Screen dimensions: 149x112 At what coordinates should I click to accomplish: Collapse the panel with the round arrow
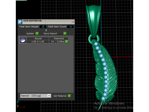(x=46, y=30)
